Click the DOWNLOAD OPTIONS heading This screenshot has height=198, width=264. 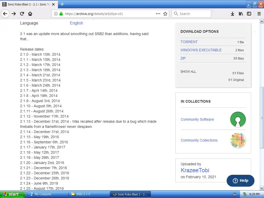200,31
